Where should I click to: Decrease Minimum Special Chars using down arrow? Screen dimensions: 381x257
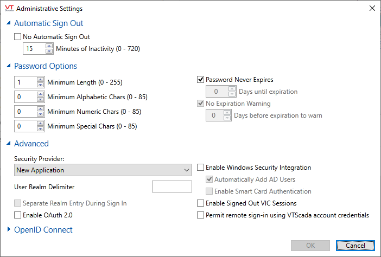point(40,129)
